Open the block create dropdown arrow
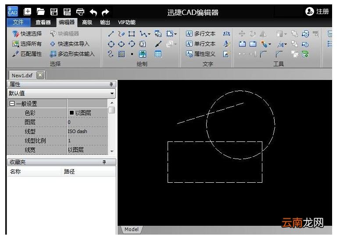 click(175, 34)
